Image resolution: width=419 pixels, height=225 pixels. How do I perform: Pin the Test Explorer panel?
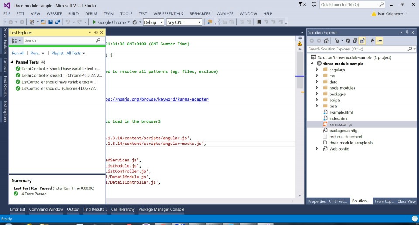point(96,32)
